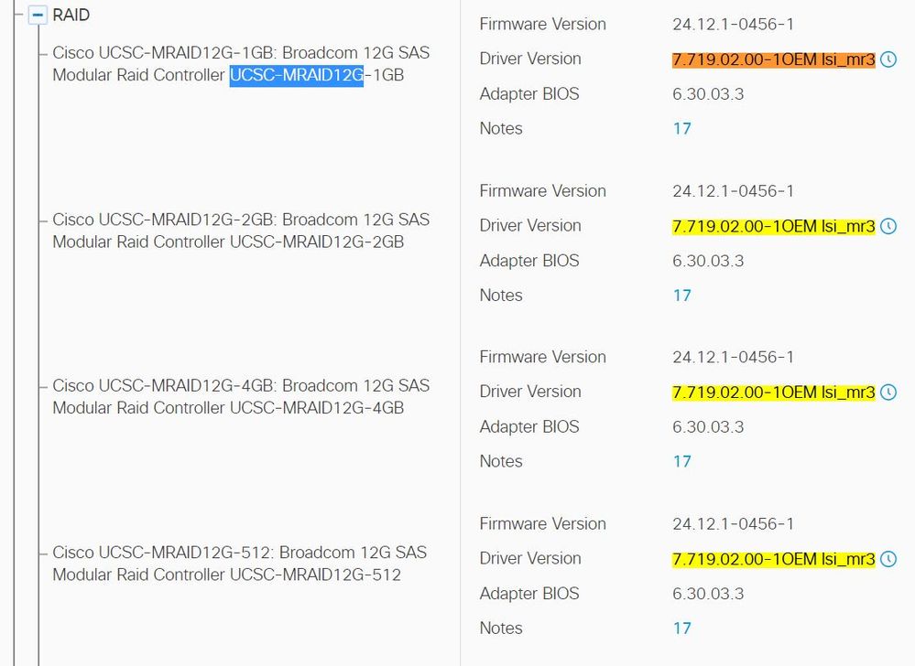Select Cisco UCSC-MRAID12G-4GB tree item

point(240,396)
